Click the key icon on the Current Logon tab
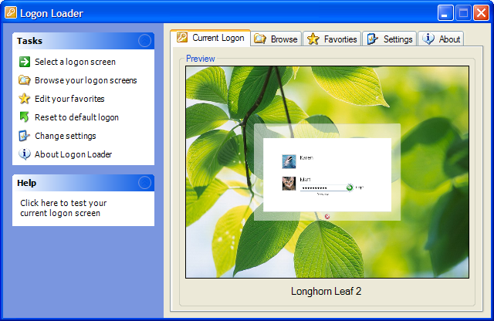The height and width of the screenshot is (321, 494). tap(182, 37)
